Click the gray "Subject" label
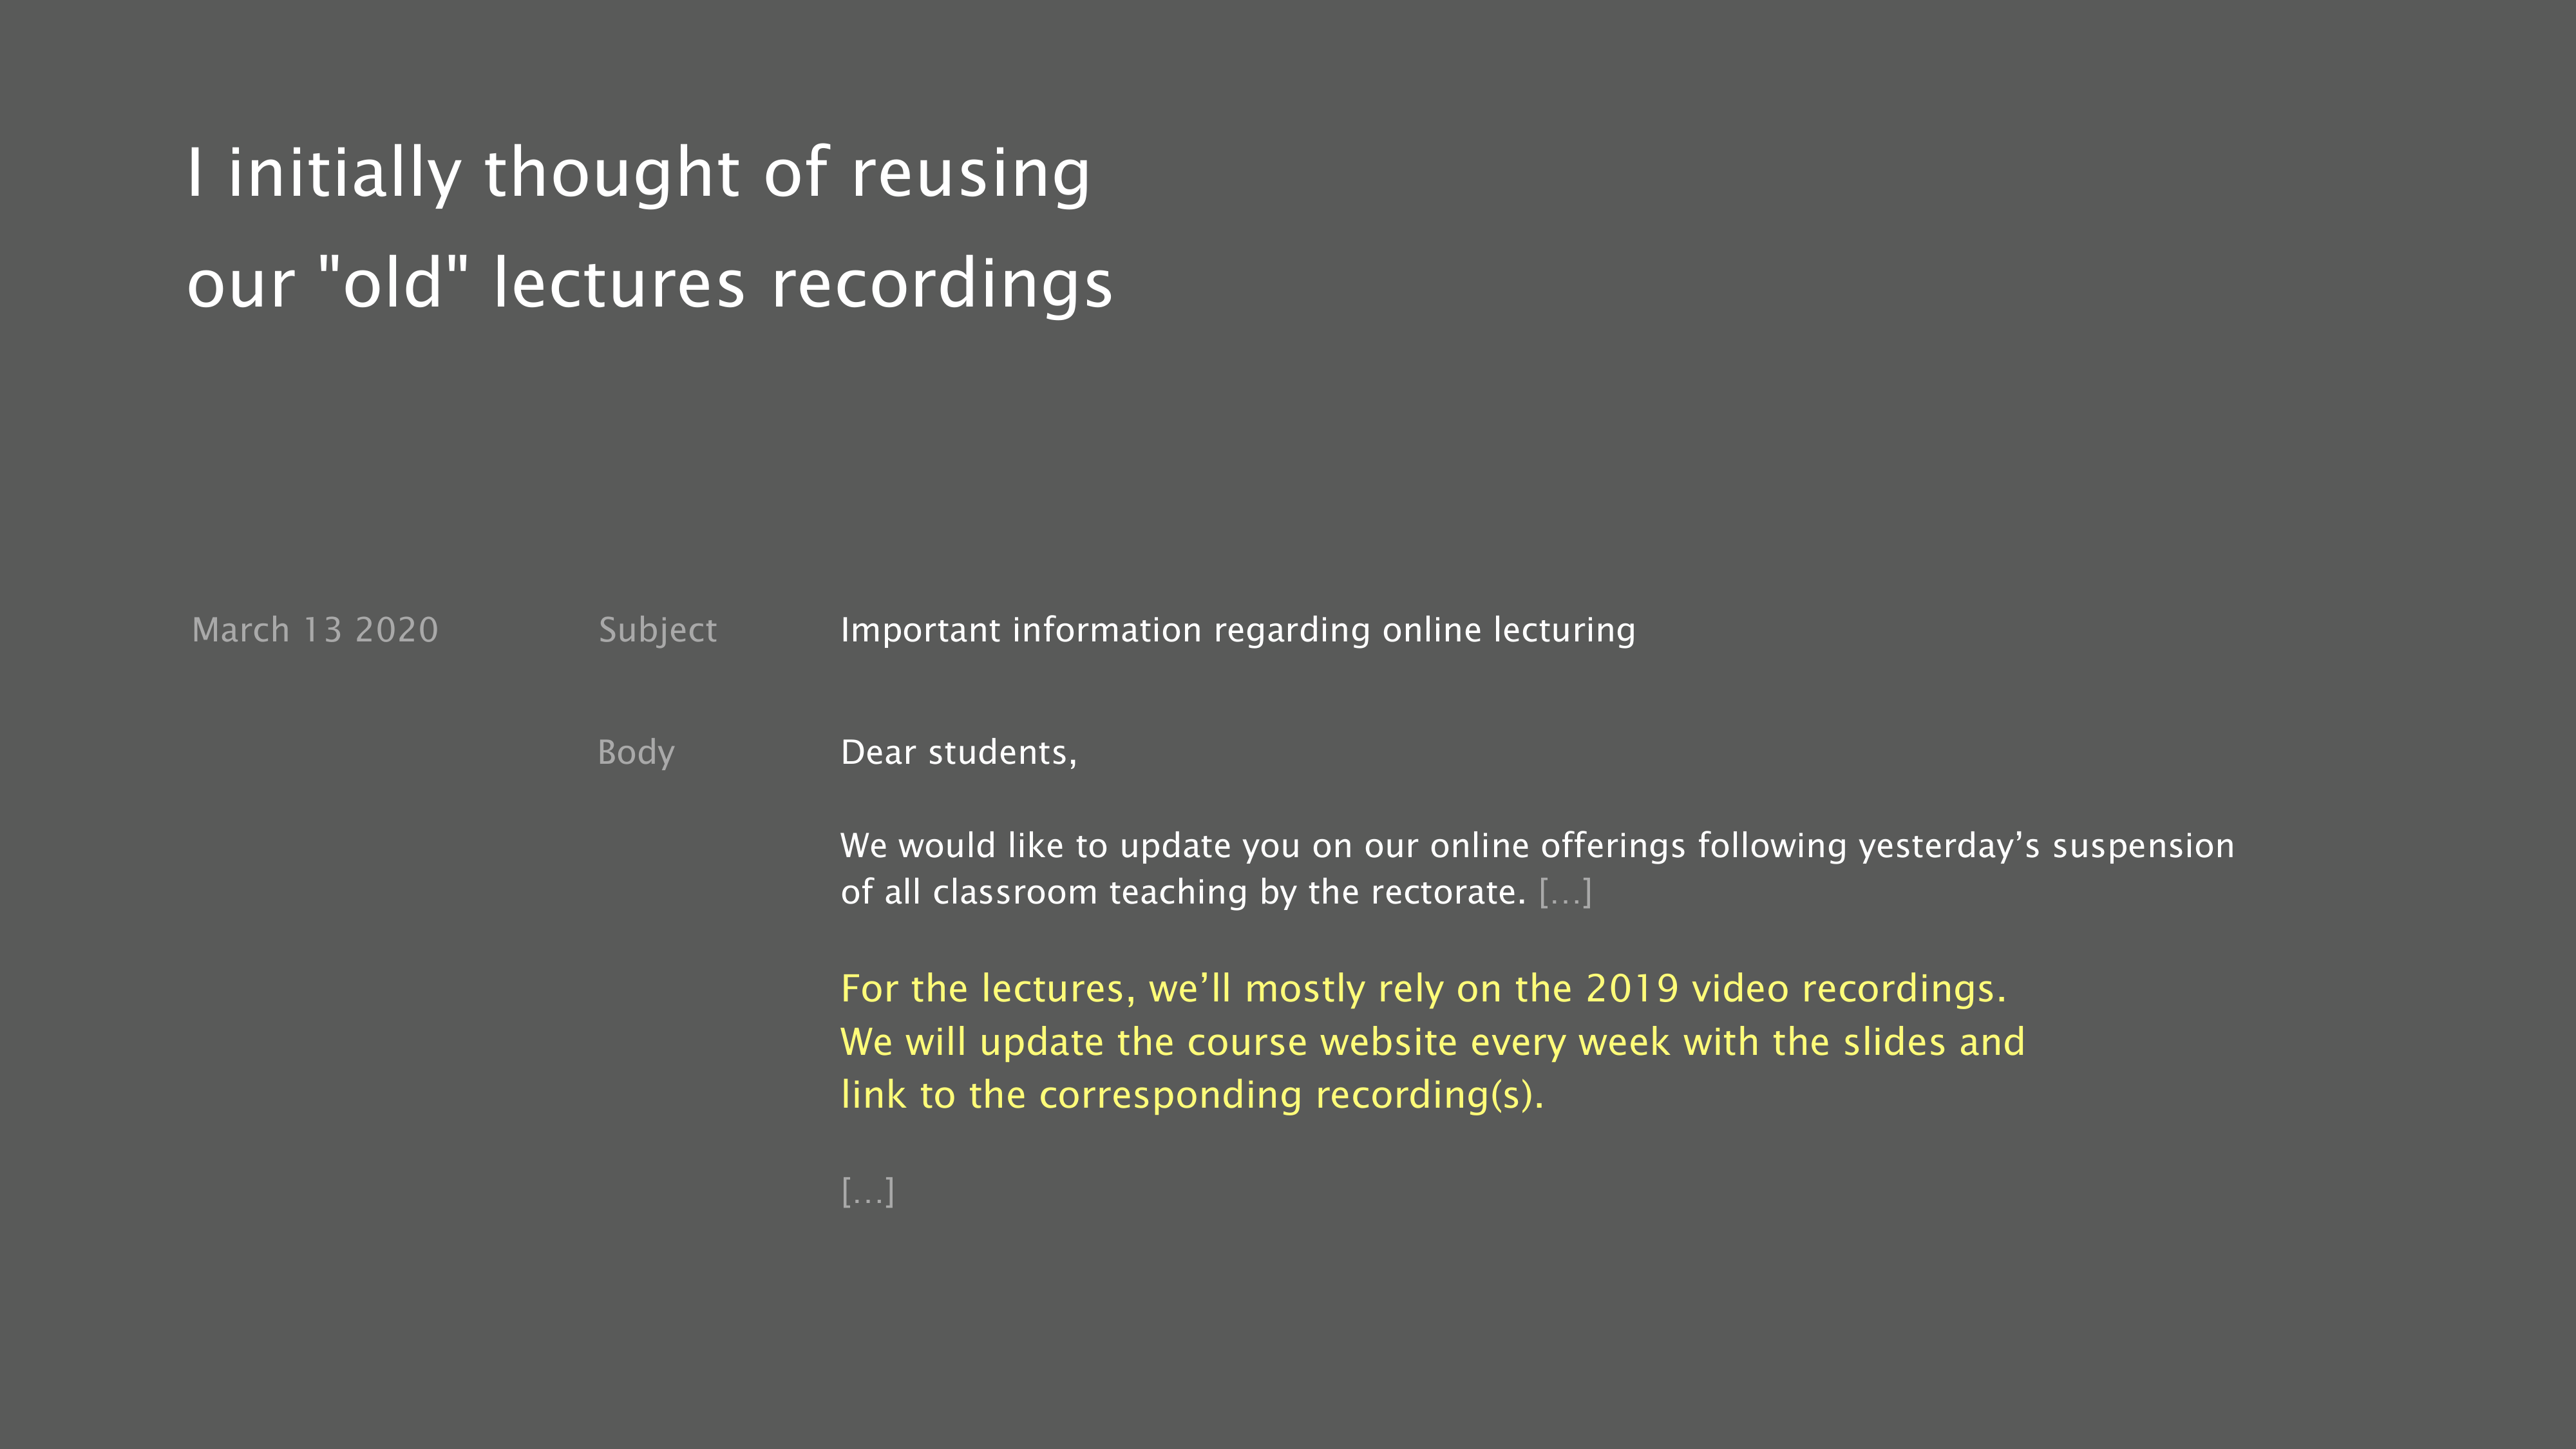 657,630
